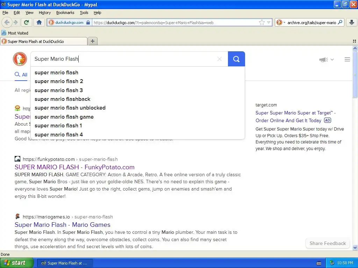Open the Tools menu

[84, 13]
